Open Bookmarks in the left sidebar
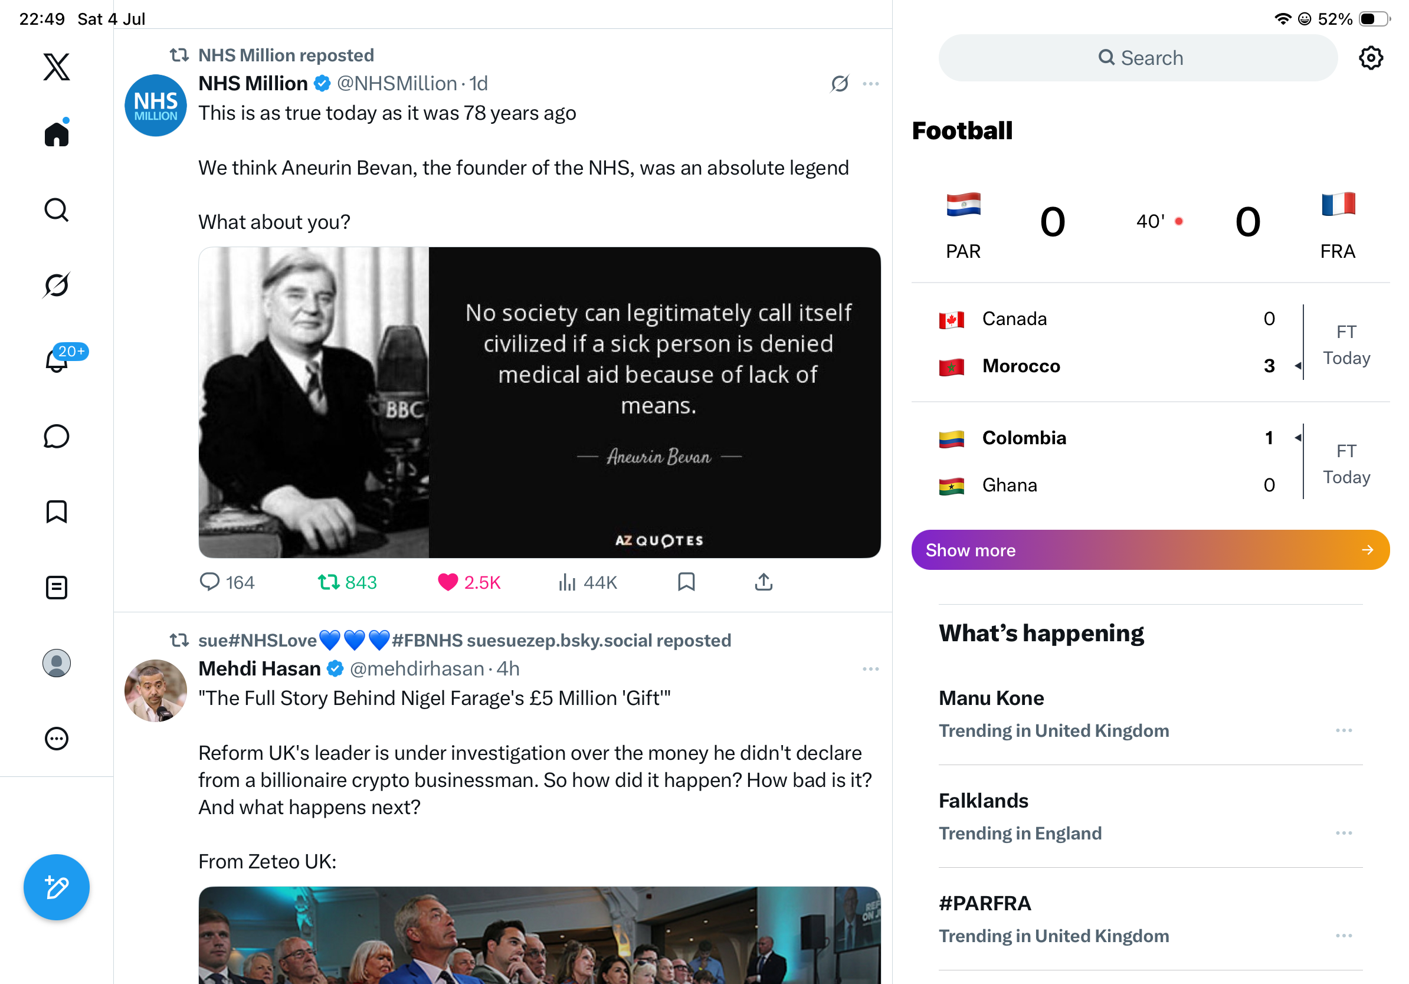The width and height of the screenshot is (1409, 984). (x=57, y=511)
